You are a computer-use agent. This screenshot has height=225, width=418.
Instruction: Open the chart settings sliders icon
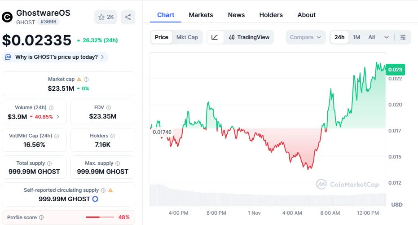coord(403,37)
